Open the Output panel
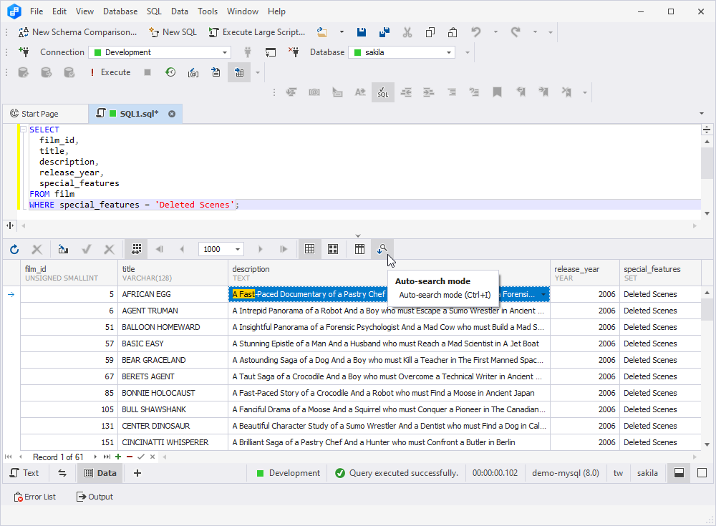 pyautogui.click(x=95, y=497)
